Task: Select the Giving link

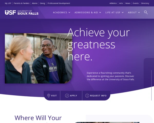Action: pyautogui.click(x=42, y=3)
